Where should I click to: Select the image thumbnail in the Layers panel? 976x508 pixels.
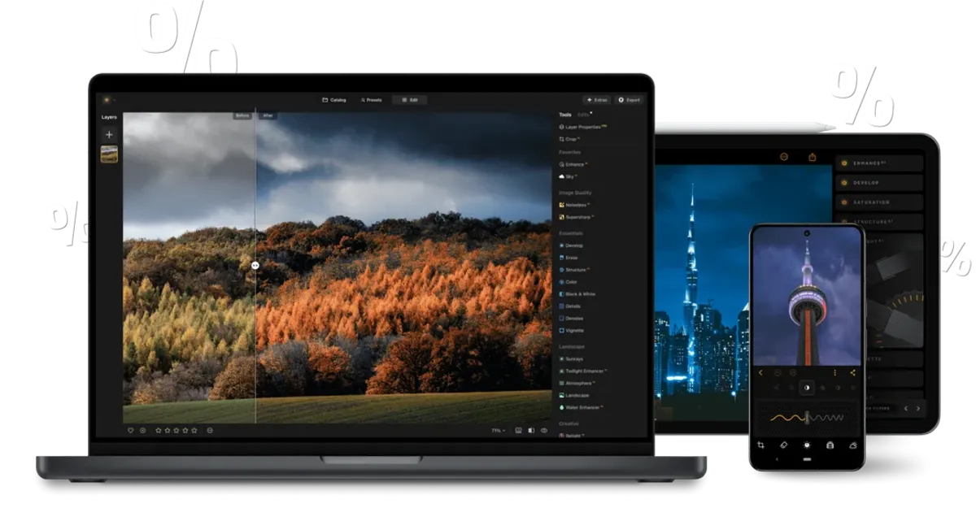click(108, 153)
